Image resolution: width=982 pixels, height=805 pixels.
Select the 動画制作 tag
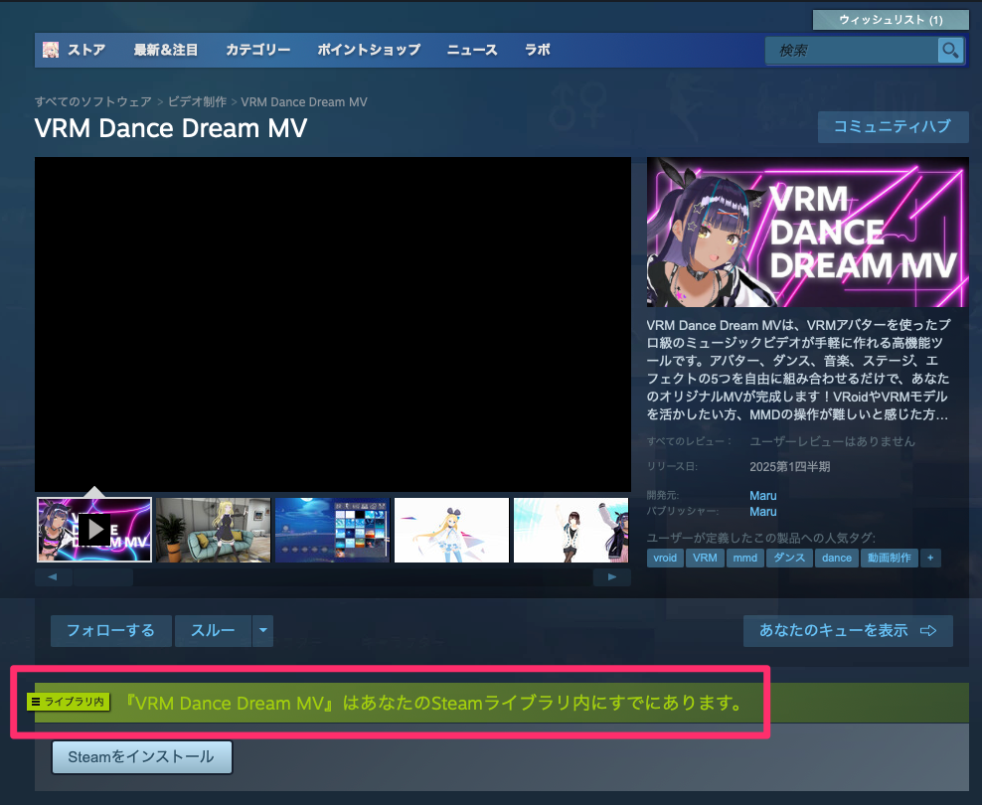(890, 558)
